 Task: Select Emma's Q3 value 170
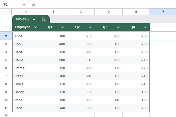[109, 68]
